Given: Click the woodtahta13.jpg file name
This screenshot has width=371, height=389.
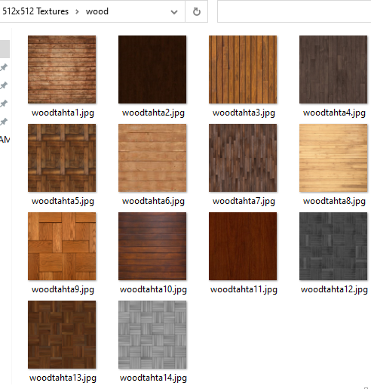Looking at the screenshot, I should tap(63, 378).
